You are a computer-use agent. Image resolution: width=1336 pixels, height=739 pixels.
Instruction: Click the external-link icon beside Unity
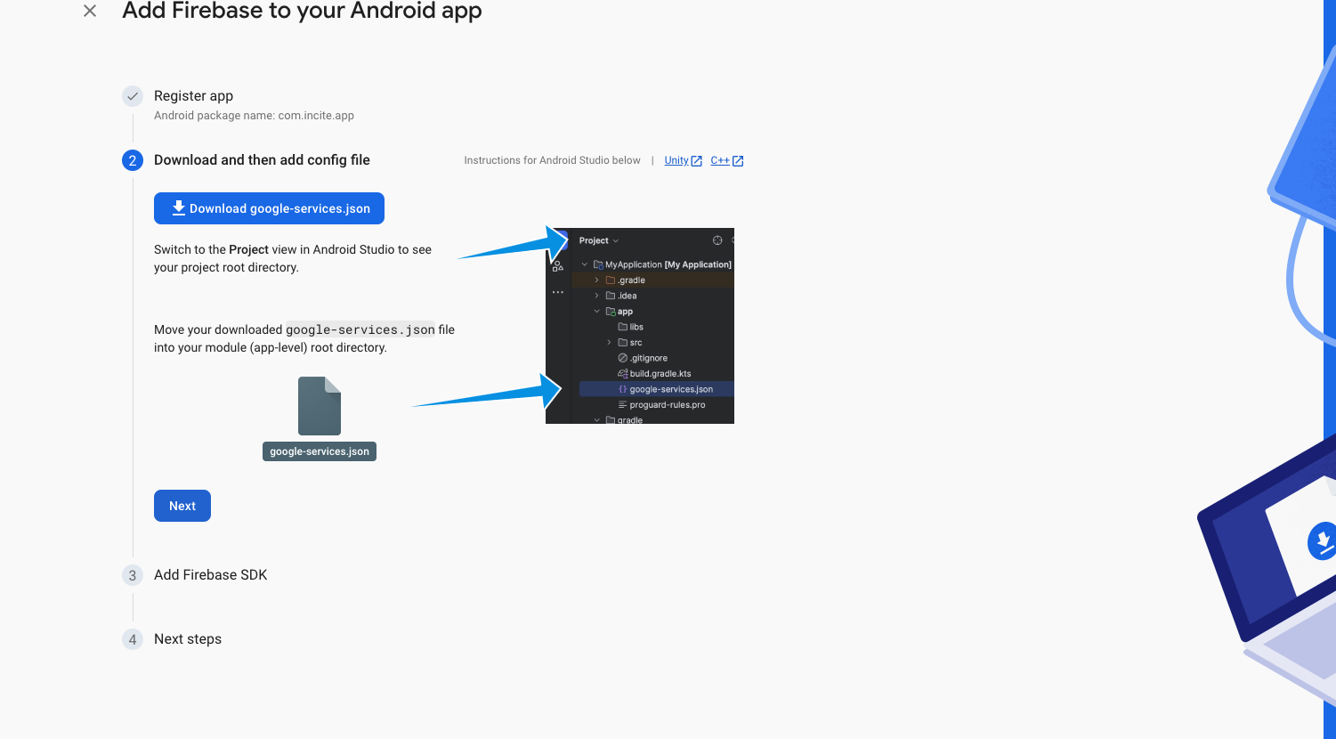tap(697, 161)
